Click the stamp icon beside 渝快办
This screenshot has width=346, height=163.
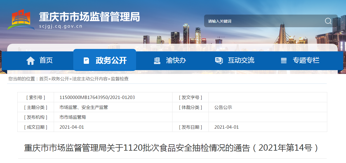[x=157, y=60]
